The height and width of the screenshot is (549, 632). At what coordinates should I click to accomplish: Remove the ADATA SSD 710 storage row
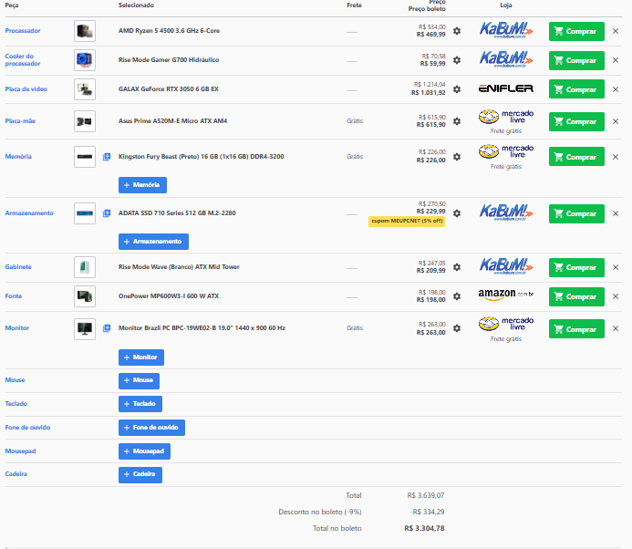[616, 213]
